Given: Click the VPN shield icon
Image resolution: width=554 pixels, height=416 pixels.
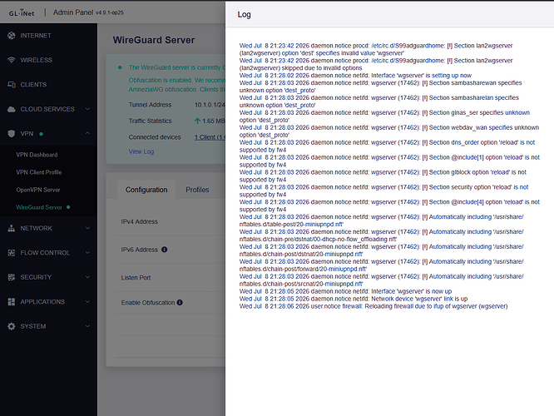Looking at the screenshot, I should click(x=12, y=134).
